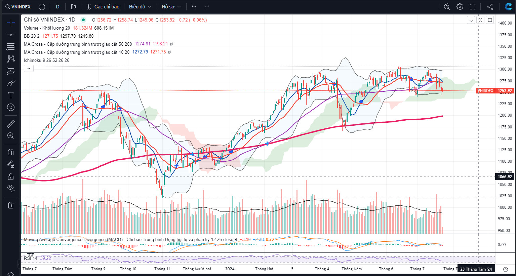
Task: Open chart settings gear icon
Action: point(460,7)
